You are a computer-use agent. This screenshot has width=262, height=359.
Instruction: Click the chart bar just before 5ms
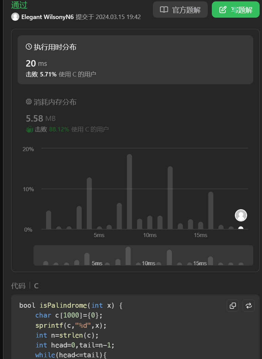(89, 203)
